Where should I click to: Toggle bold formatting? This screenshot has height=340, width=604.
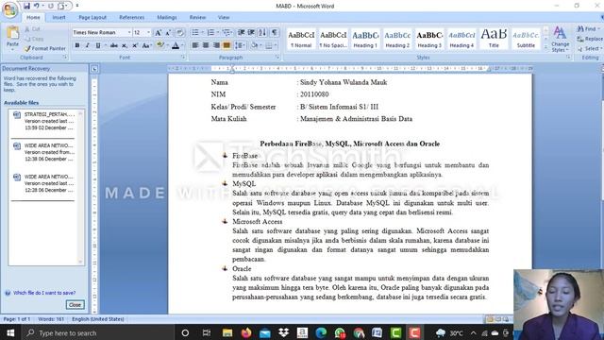77,45
